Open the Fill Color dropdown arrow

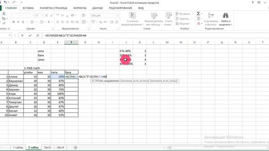click(45, 22)
